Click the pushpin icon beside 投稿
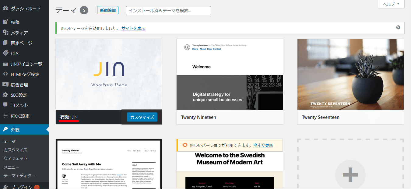Screen dimensions: 411x189 [5, 22]
